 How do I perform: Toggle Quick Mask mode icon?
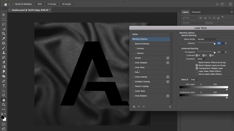[4, 124]
